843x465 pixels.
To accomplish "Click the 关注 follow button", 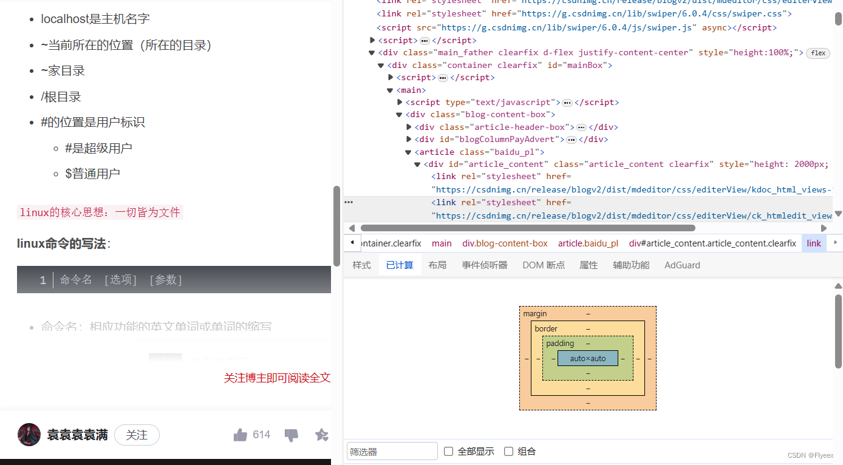I will coord(137,435).
